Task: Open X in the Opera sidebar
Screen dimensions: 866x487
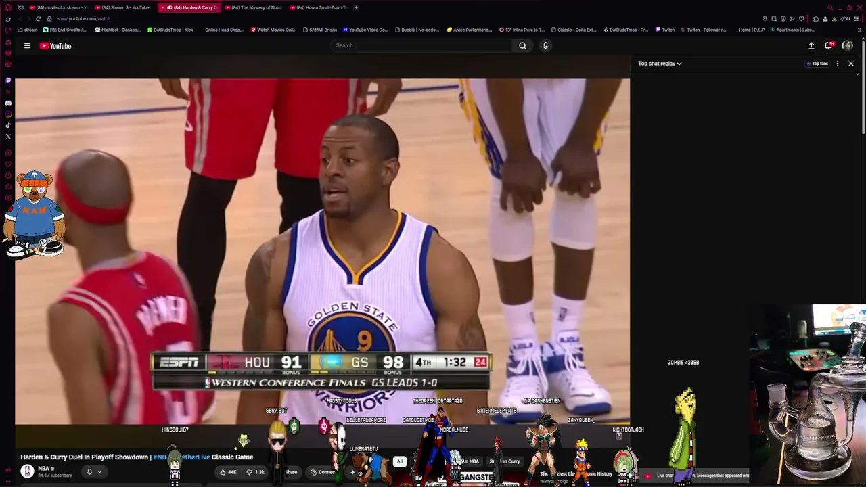Action: 8,137
